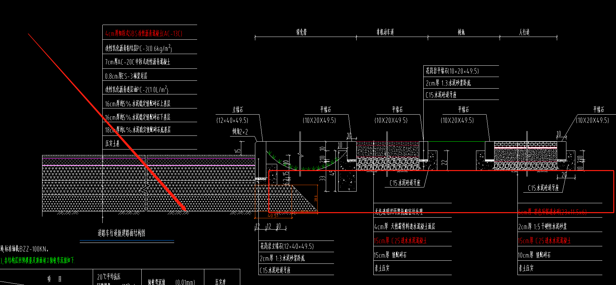Click red 6cm厚 彩色环保透水砖 text
The height and width of the screenshot is (285, 616).
pyautogui.click(x=552, y=212)
